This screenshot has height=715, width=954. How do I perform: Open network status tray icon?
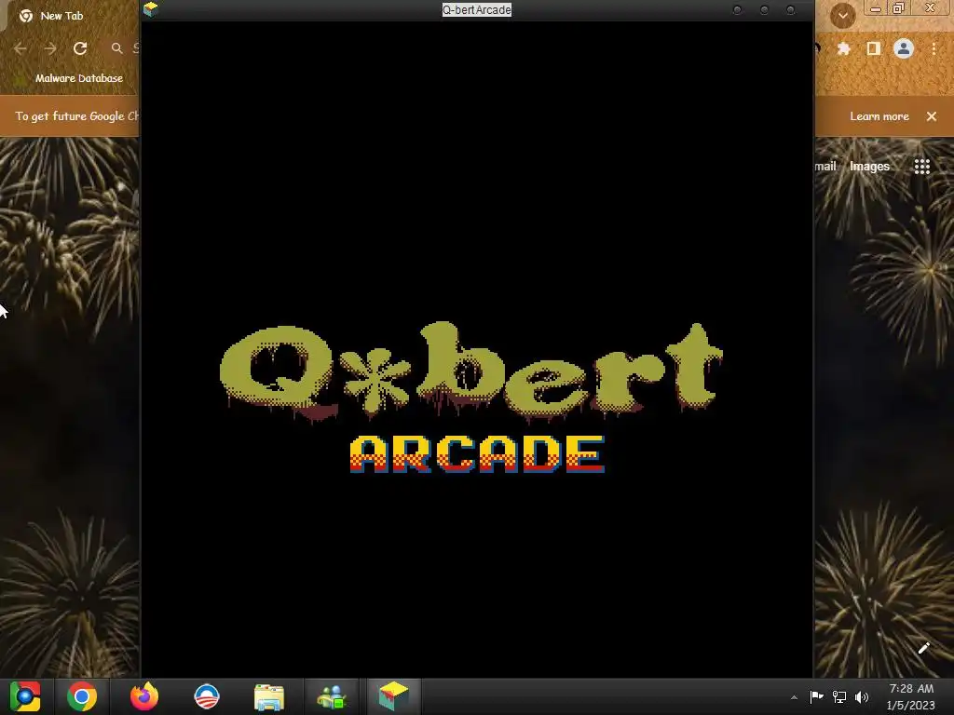839,696
